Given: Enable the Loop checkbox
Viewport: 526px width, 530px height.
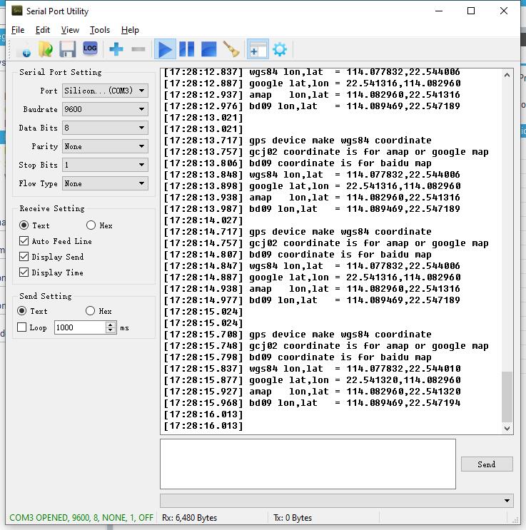Looking at the screenshot, I should 22,327.
